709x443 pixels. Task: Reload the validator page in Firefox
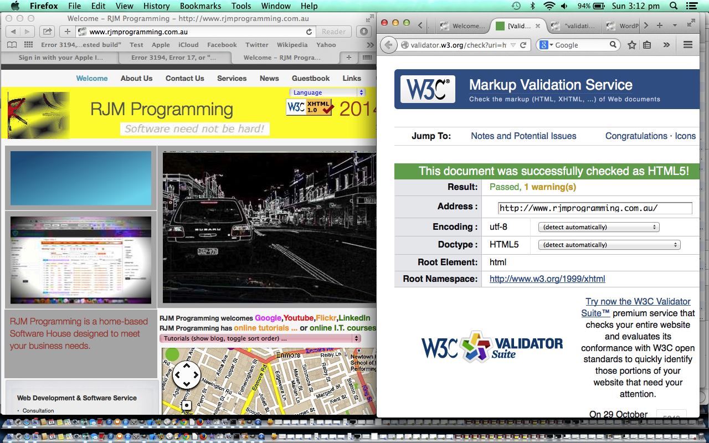(523, 45)
